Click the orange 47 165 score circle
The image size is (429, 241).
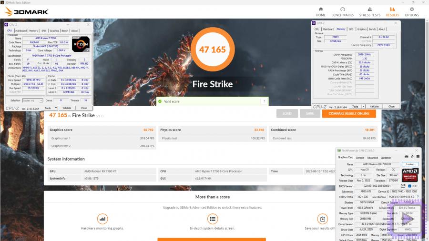click(x=212, y=50)
